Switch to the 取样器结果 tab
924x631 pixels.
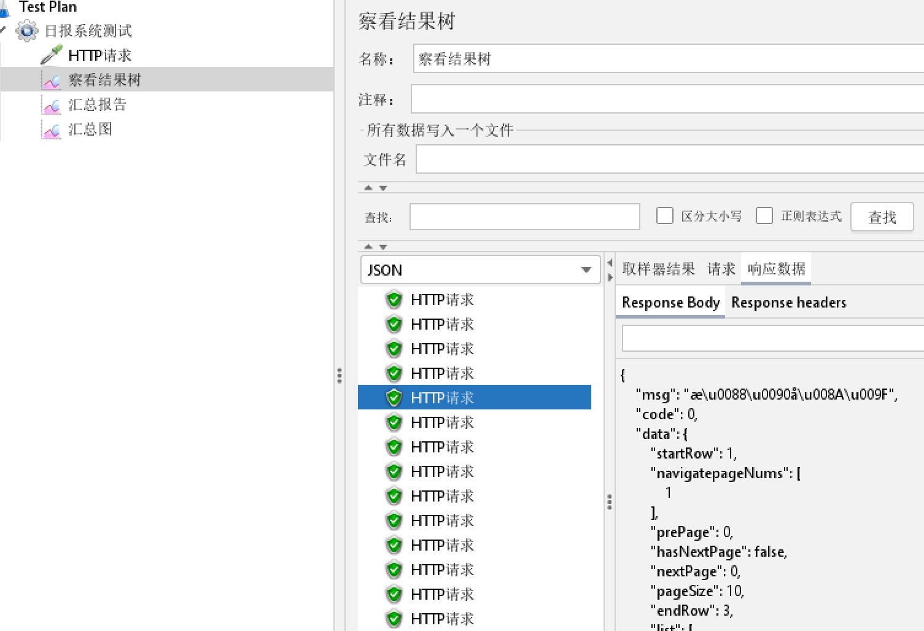658,269
